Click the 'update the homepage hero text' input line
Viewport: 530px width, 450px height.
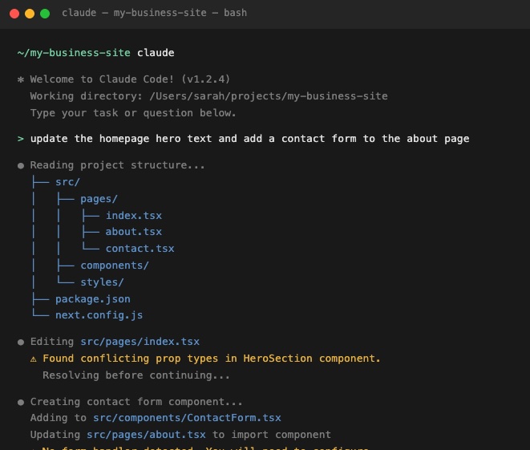tap(250, 139)
